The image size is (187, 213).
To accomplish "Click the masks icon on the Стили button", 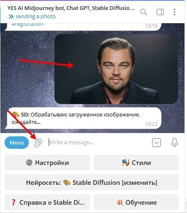I will 126,162.
